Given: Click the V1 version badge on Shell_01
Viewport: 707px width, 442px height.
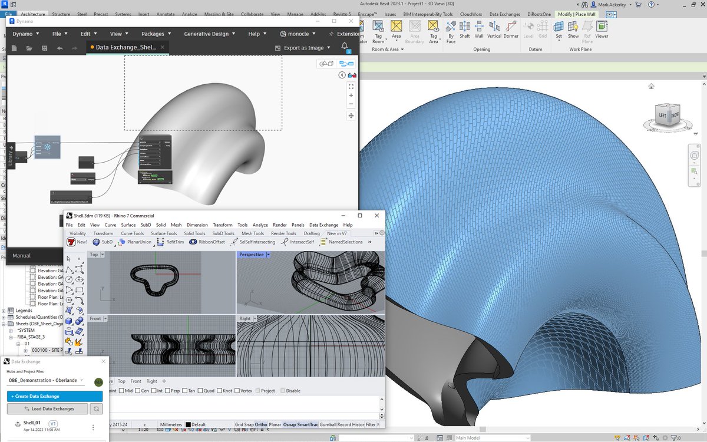Looking at the screenshot, I should [x=53, y=424].
